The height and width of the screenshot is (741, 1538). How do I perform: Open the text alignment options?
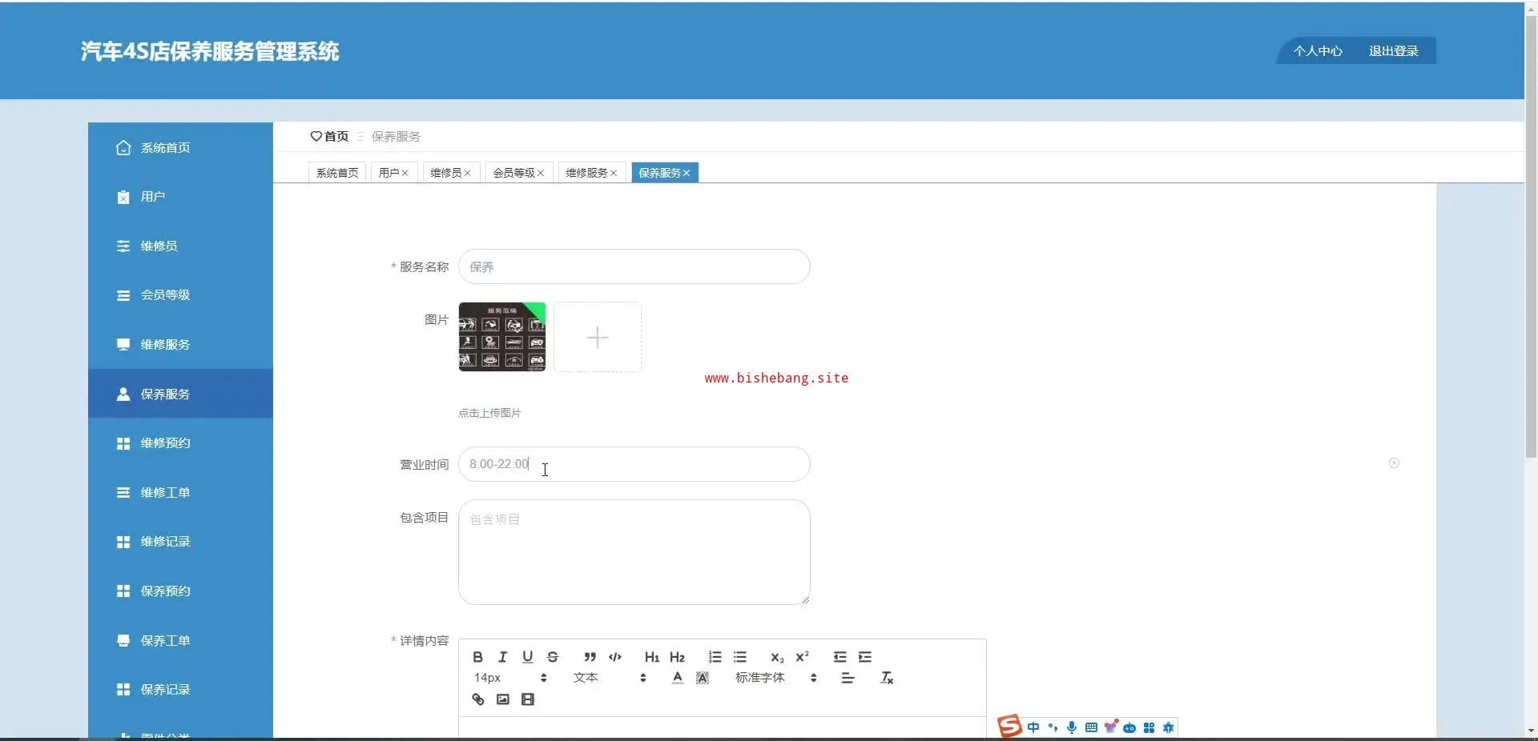coord(848,678)
